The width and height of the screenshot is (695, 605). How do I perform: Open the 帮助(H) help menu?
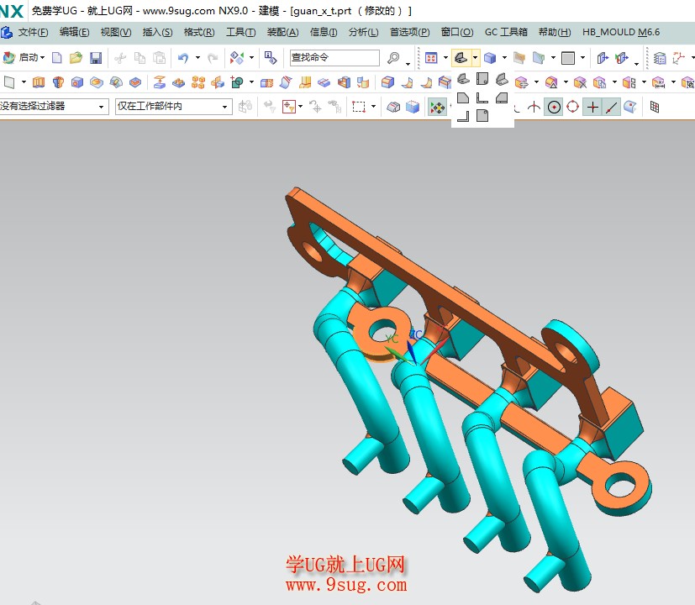(555, 33)
